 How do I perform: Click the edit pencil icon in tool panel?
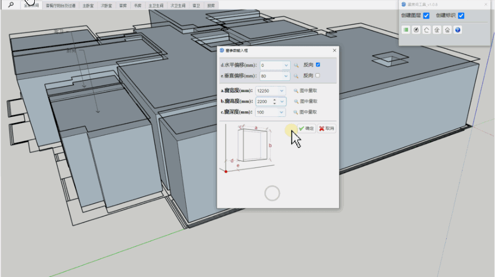coord(416,30)
